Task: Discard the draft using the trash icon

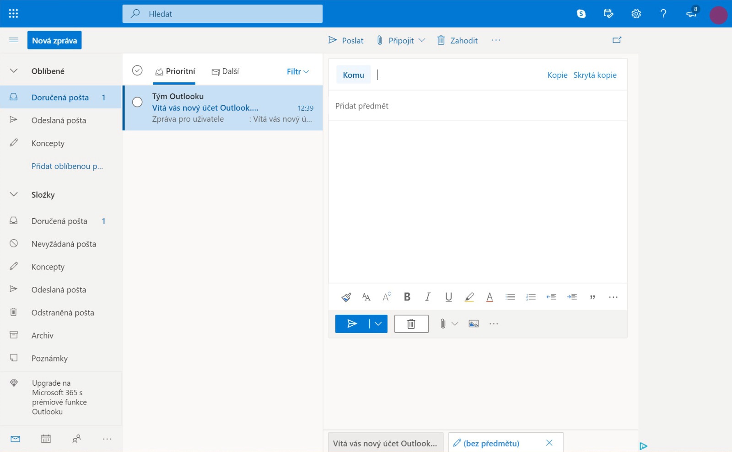Action: [410, 323]
